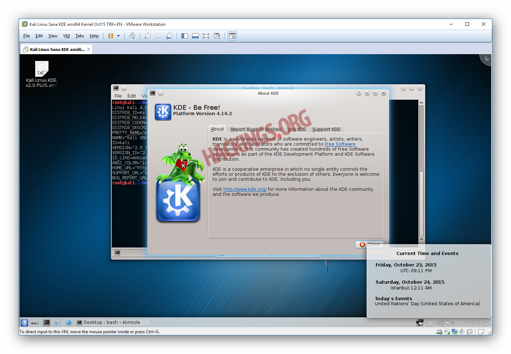Expand hidden system tray icons arrow
511x354 pixels.
459,322
